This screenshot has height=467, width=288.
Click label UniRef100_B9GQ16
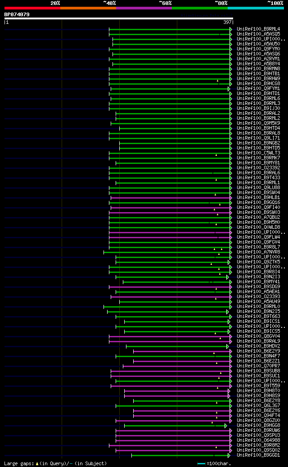(259, 202)
